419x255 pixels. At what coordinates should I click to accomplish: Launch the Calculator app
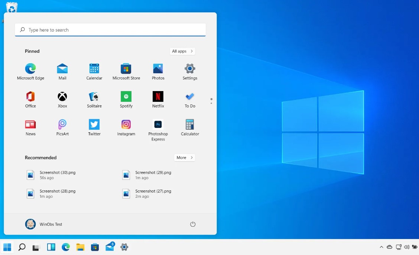coord(190,128)
